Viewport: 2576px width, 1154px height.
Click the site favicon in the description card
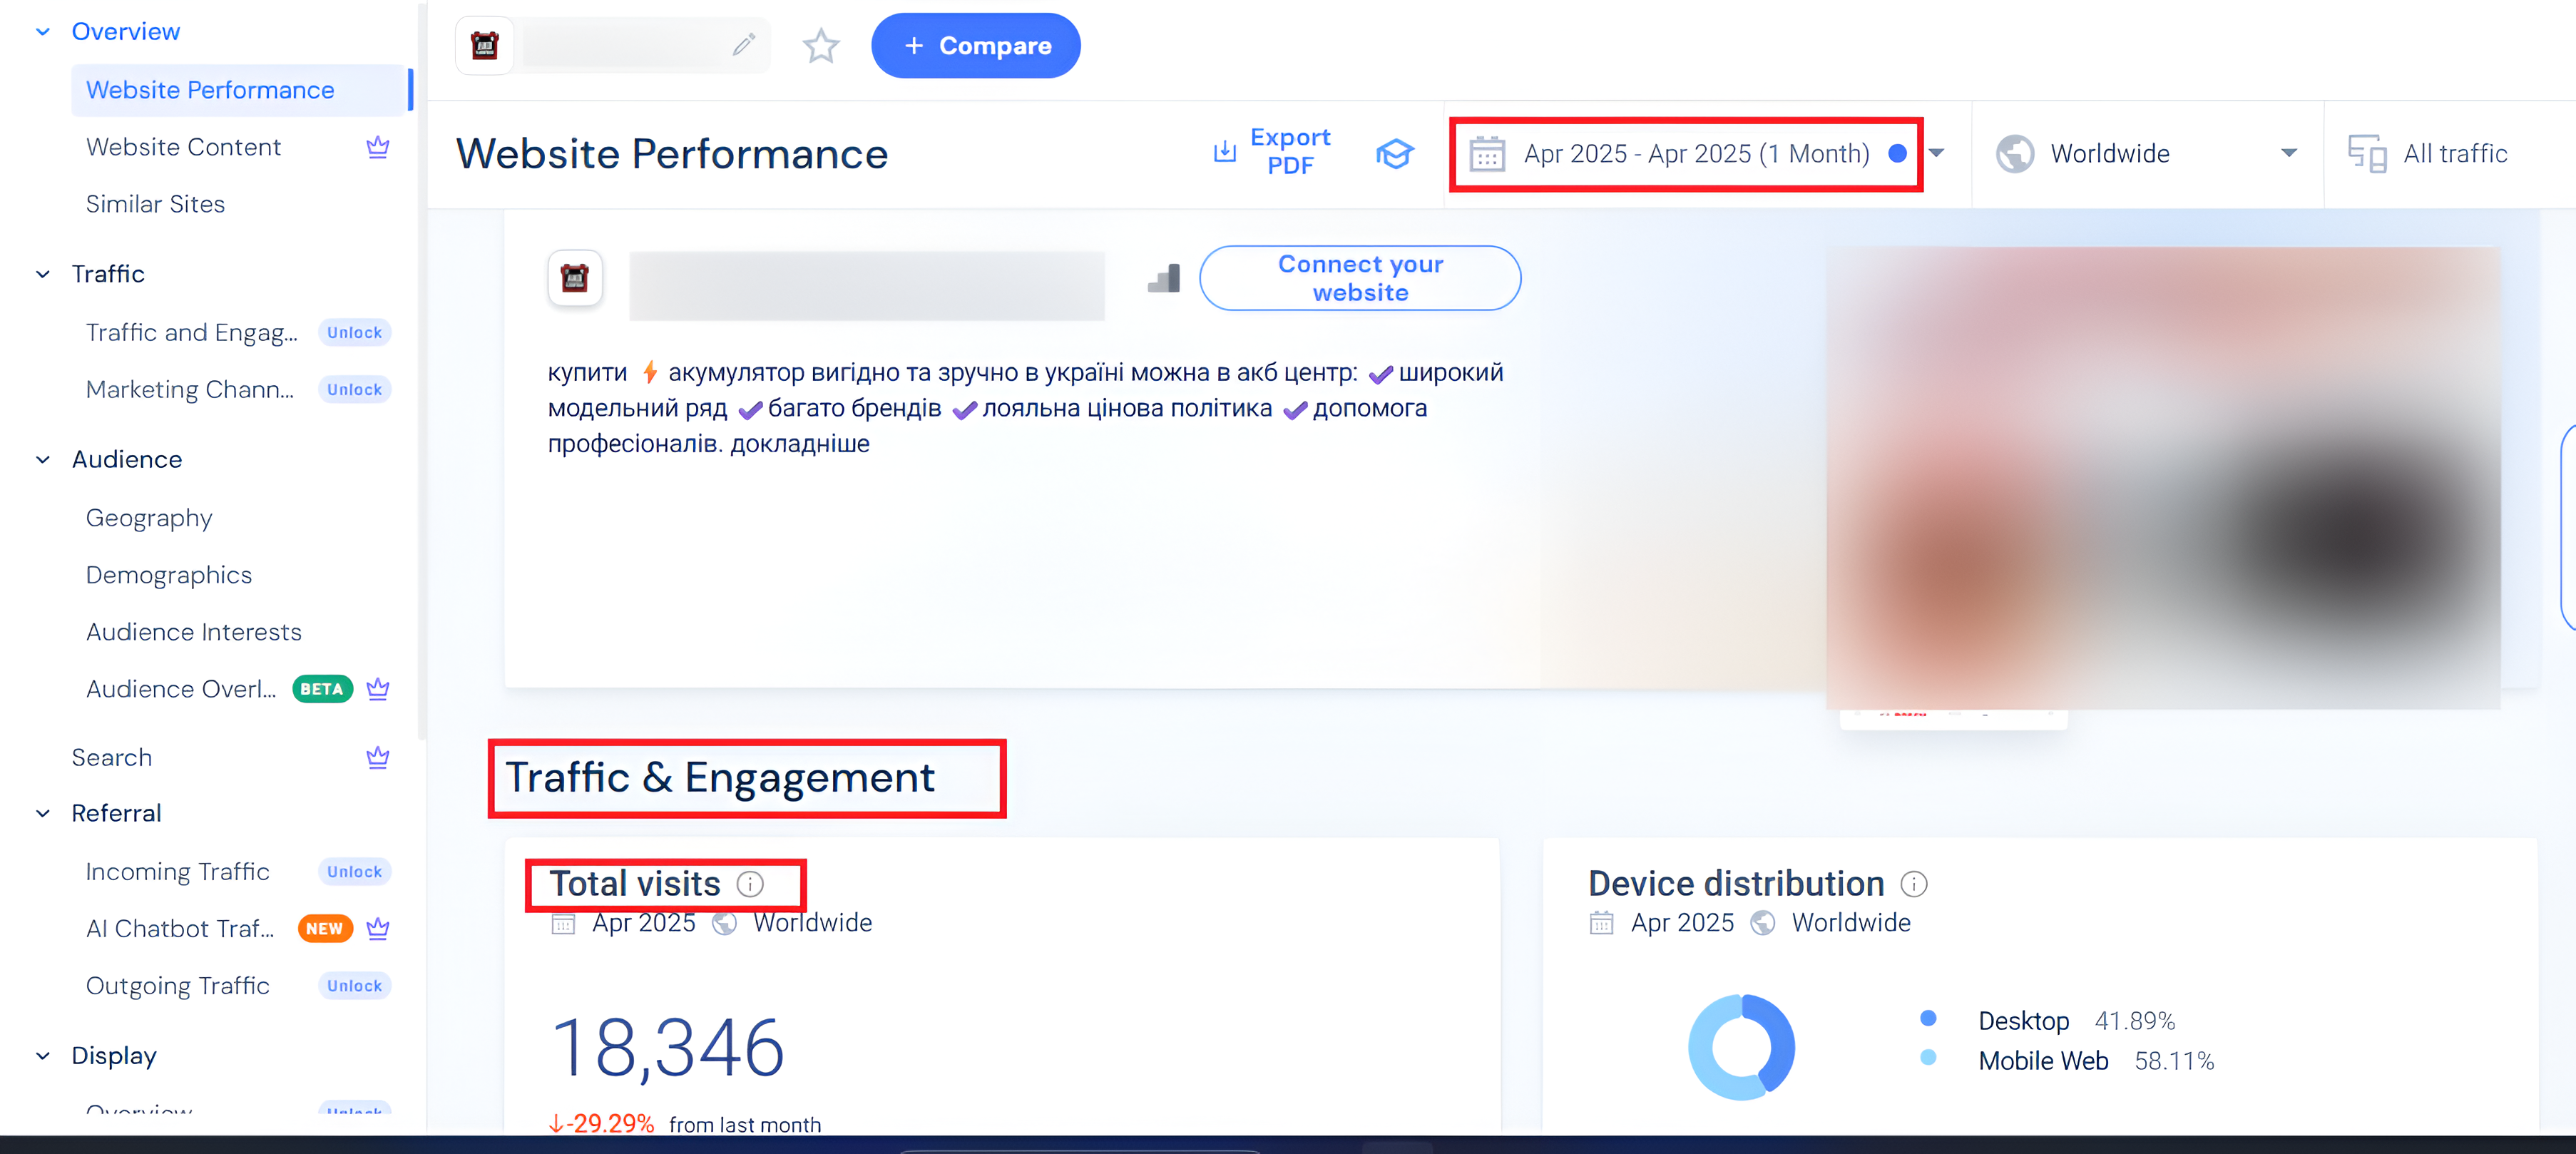(x=575, y=278)
